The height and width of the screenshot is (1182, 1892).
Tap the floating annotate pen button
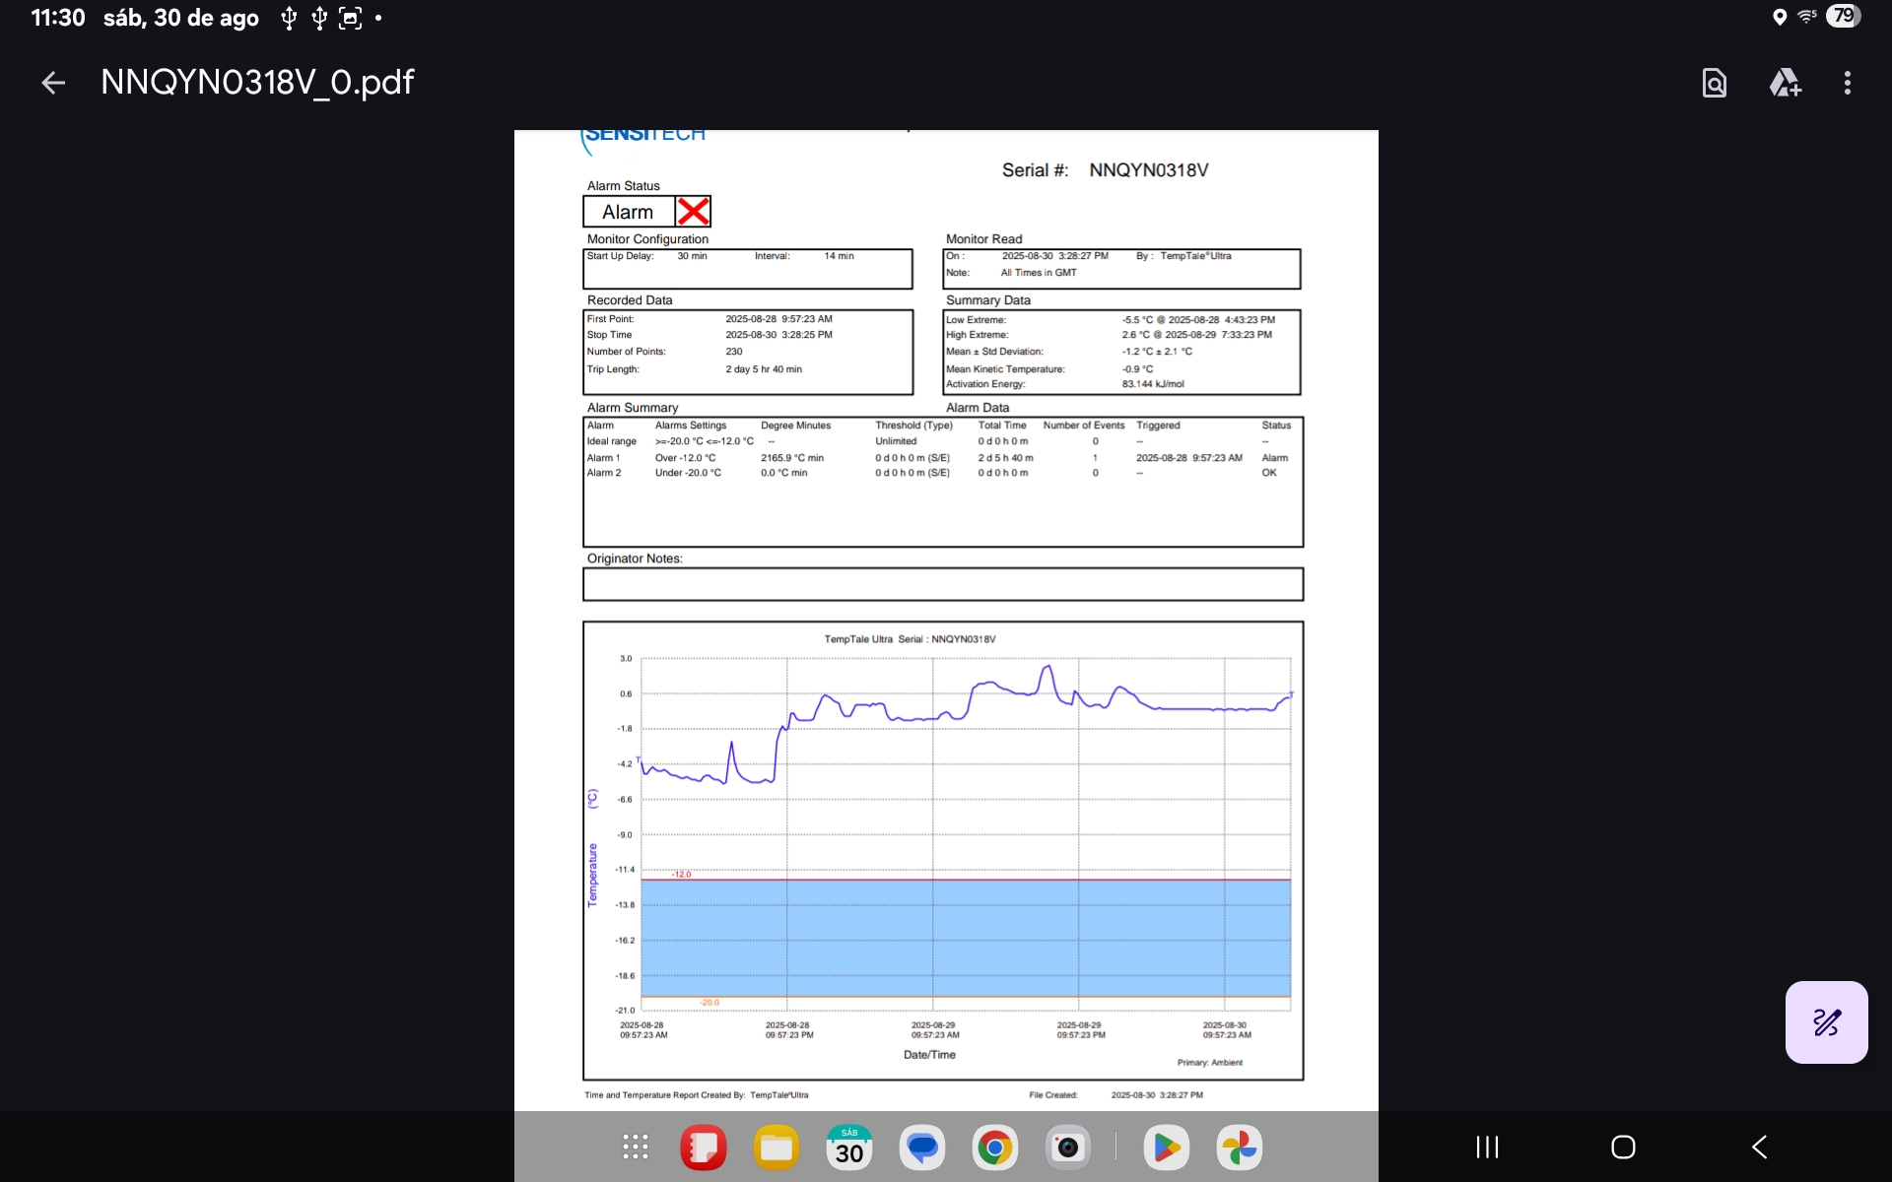[1826, 1021]
